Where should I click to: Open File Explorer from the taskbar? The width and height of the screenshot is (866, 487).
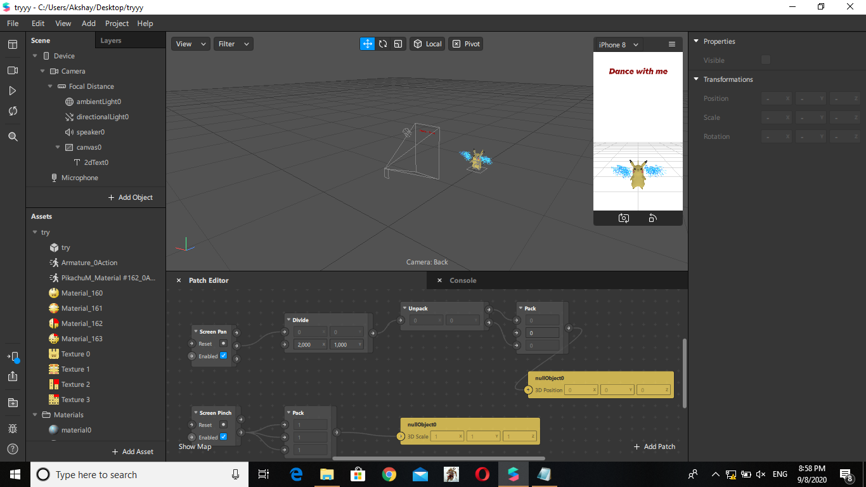(327, 474)
